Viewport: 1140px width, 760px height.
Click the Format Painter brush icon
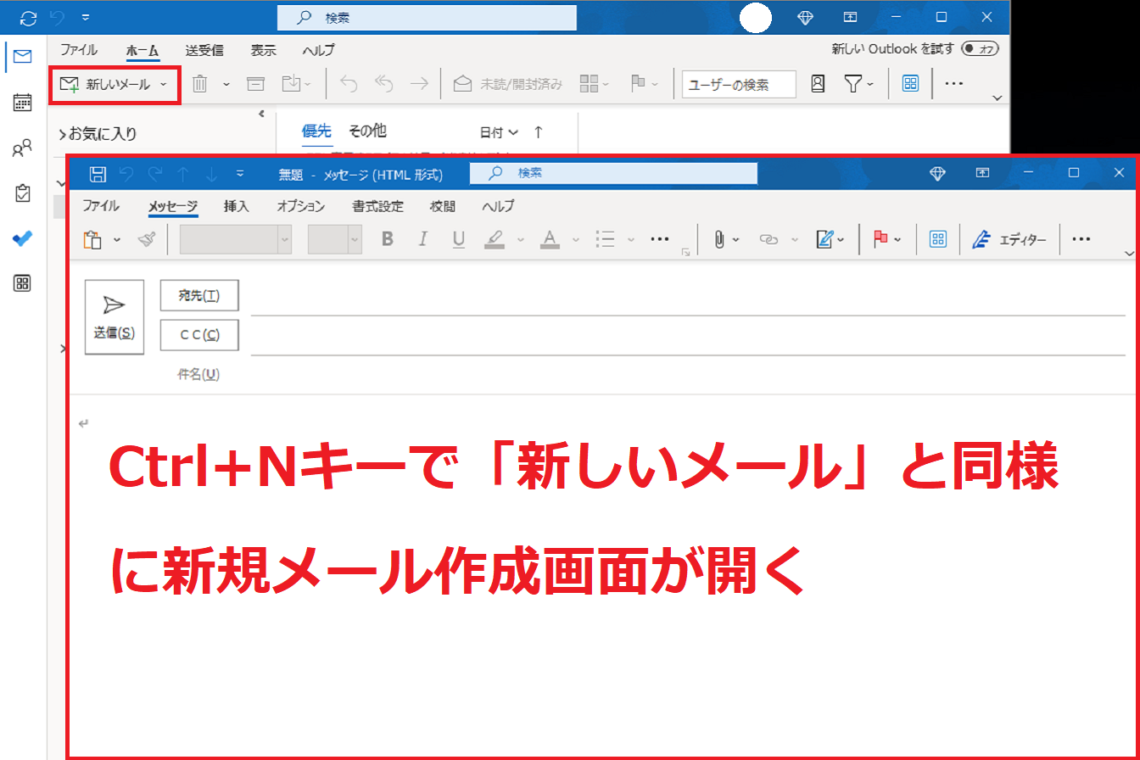147,240
